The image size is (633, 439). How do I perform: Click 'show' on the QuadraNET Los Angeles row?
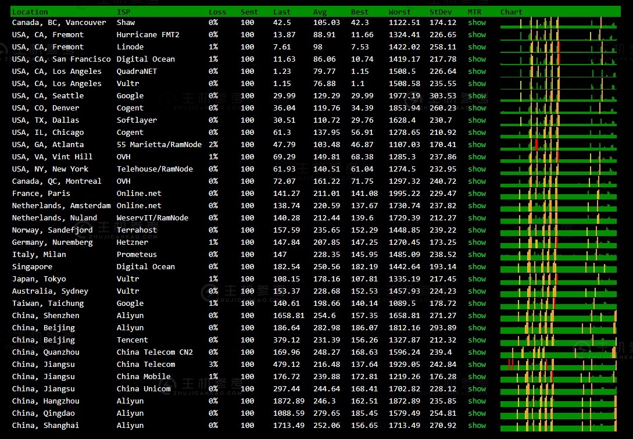tap(477, 71)
